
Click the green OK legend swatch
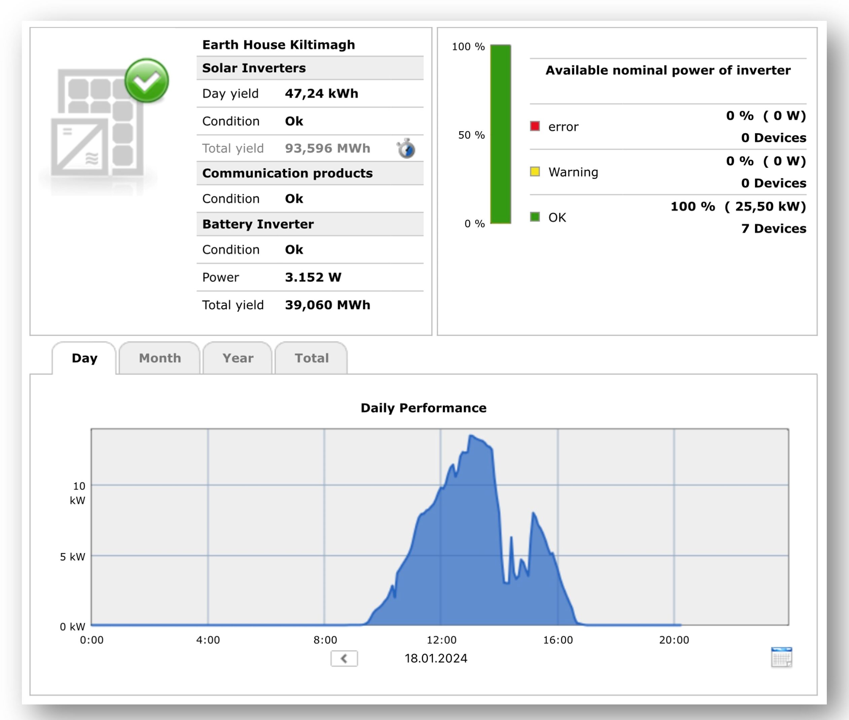click(535, 217)
